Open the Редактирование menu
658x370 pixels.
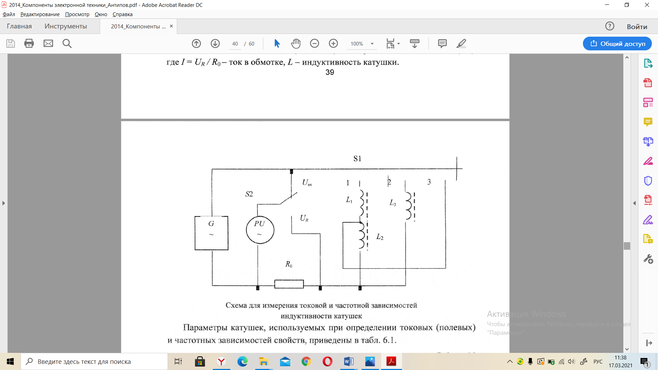point(40,14)
